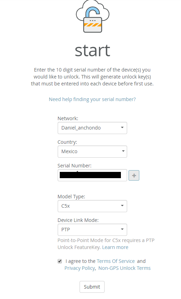
Task: Toggle the I agree checkbox
Action: click(x=60, y=261)
